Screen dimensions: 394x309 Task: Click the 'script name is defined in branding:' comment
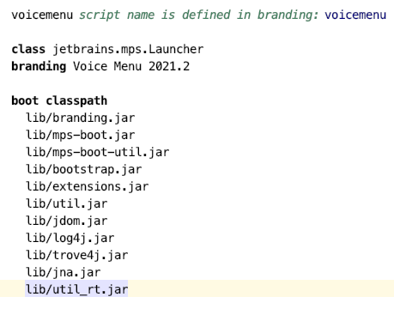[199, 15]
